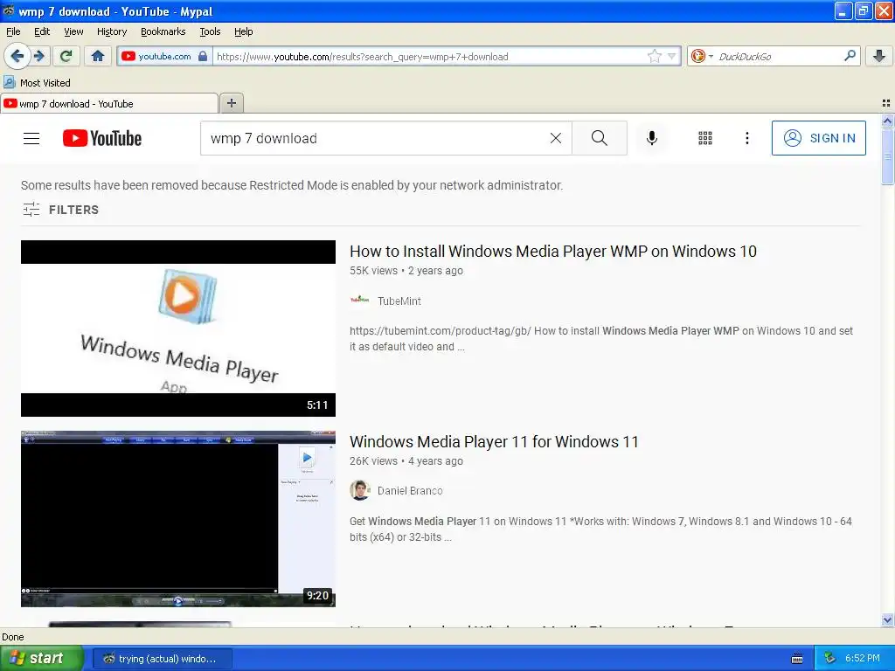The image size is (895, 671).
Task: Open the History menu
Action: click(x=111, y=31)
